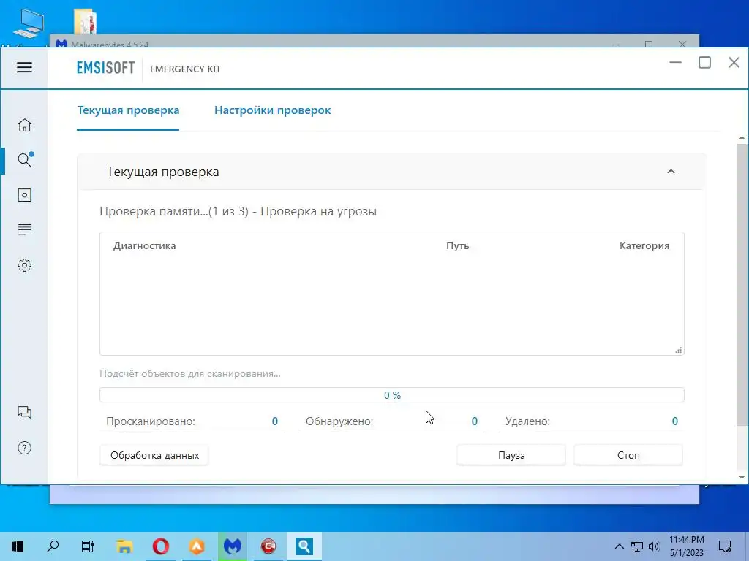Viewport: 749px width, 561px height.
Task: Click the scrollbar up arrow
Action: [742, 137]
